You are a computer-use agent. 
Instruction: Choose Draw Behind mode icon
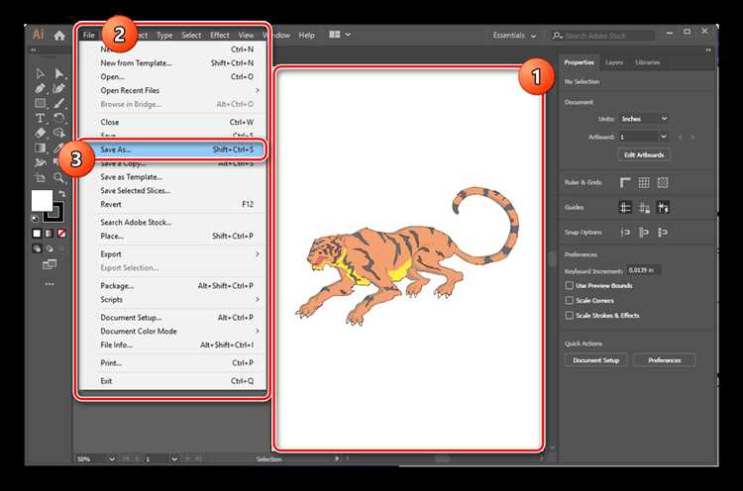coord(50,248)
